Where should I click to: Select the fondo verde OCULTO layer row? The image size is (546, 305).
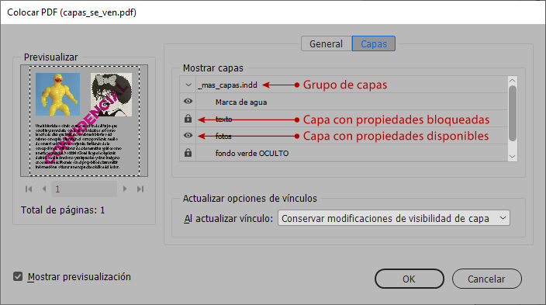[344, 153]
